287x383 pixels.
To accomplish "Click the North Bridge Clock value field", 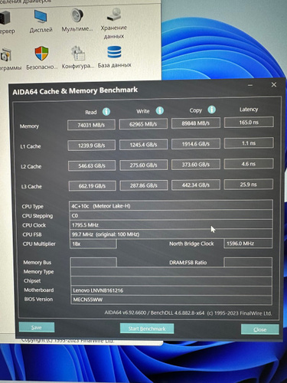I will [x=248, y=244].
